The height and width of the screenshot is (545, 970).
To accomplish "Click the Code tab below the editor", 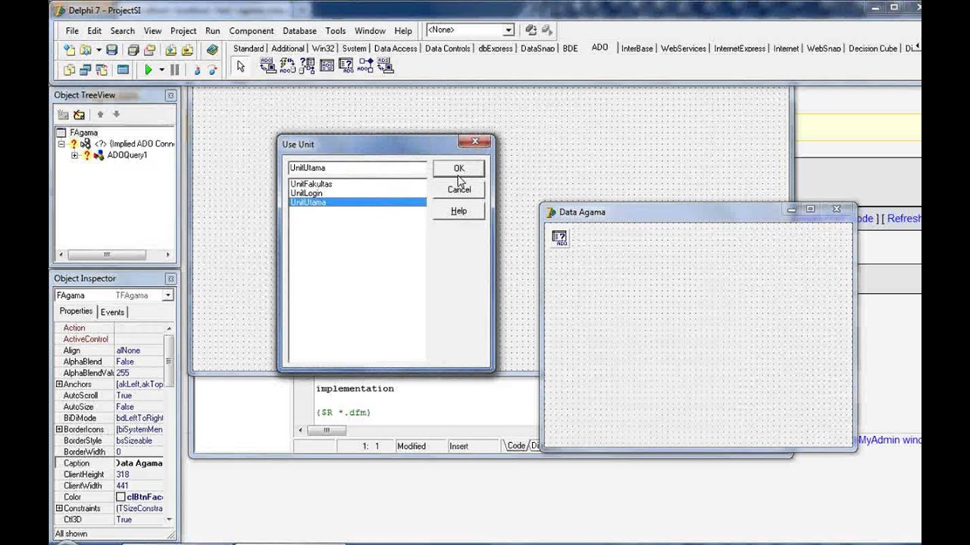I will [516, 446].
